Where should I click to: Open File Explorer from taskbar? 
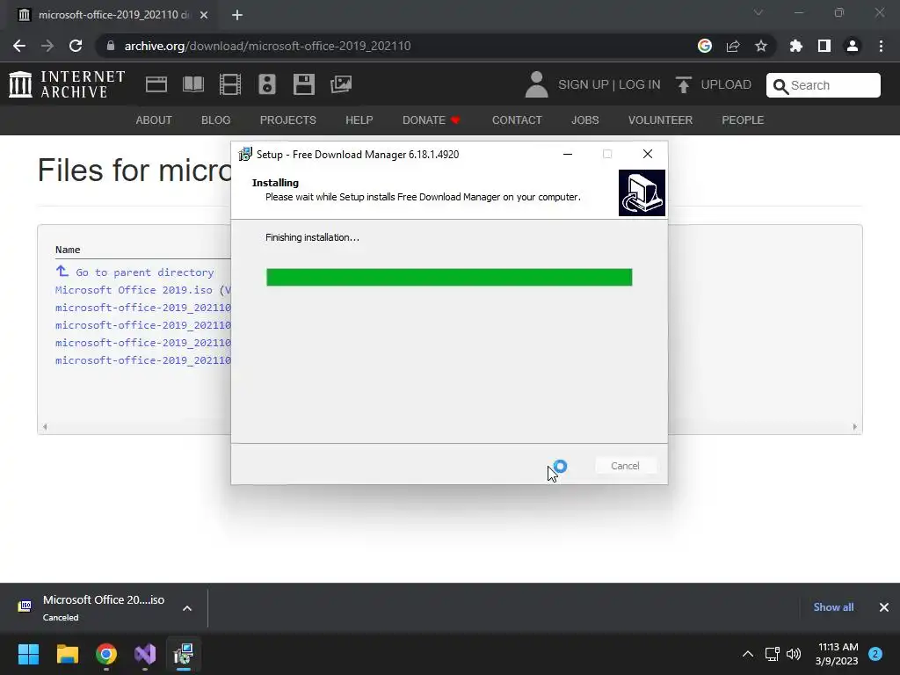pos(67,654)
